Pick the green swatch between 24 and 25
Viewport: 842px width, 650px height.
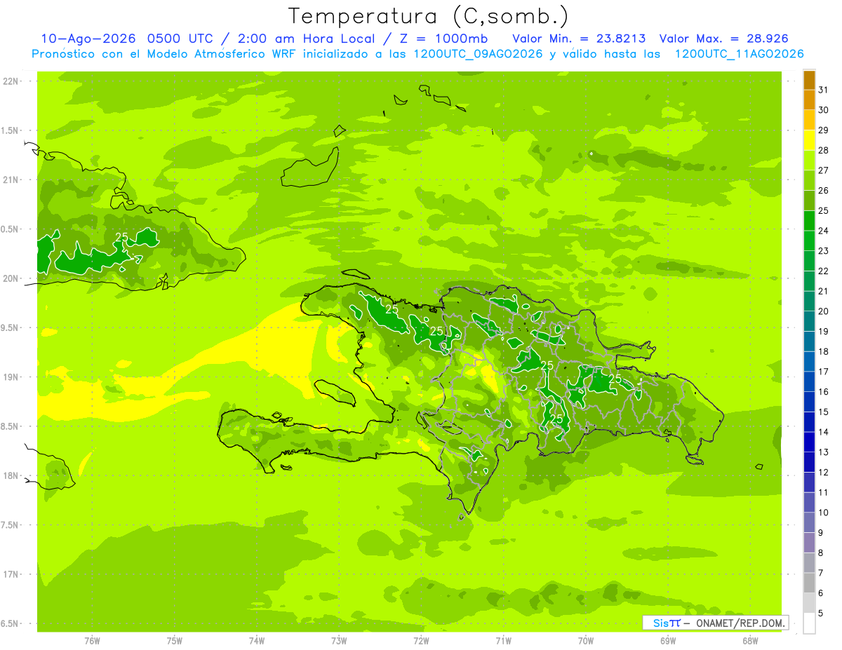pos(809,221)
